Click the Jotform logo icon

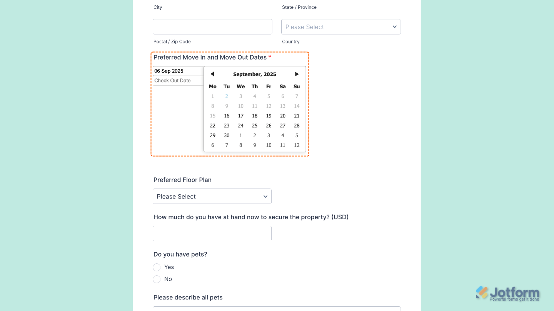tap(481, 292)
